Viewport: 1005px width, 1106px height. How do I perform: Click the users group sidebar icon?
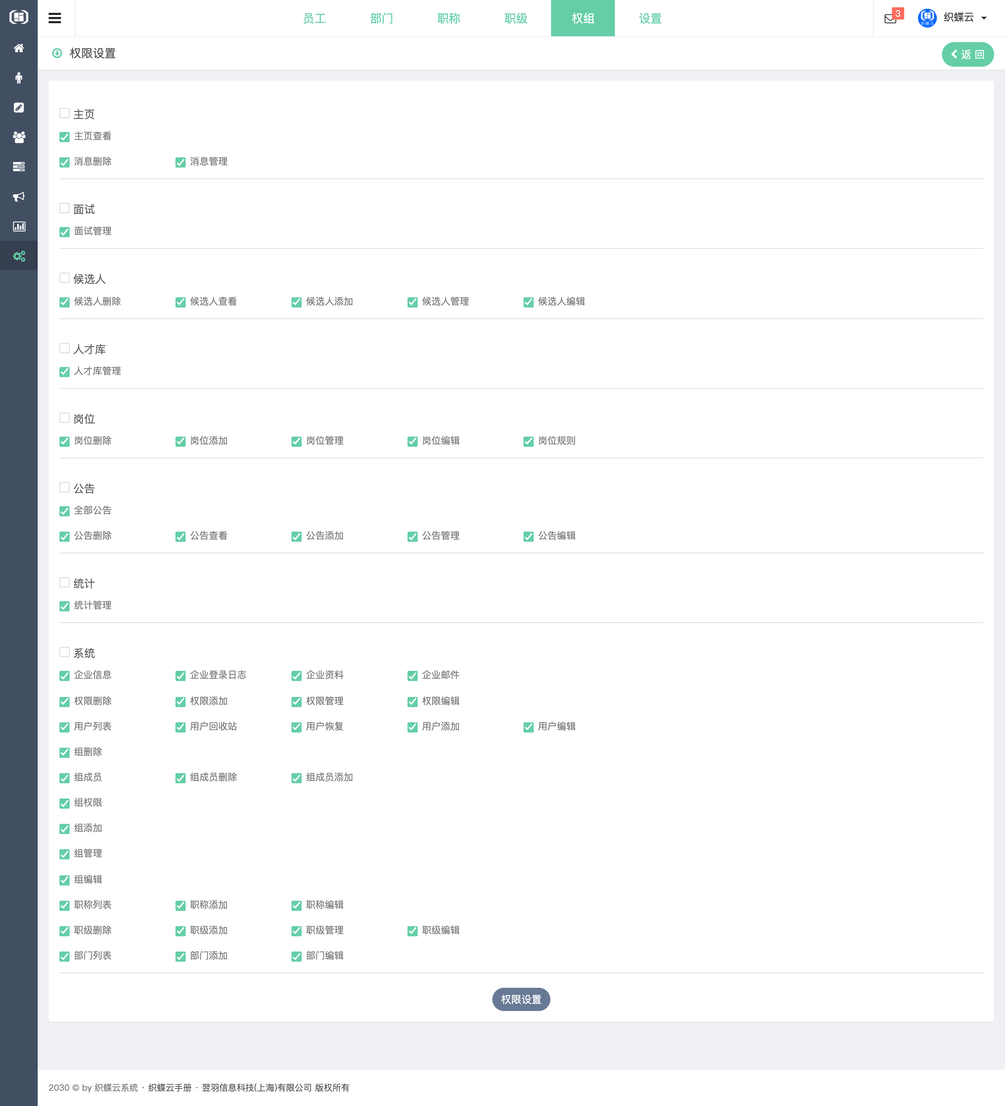pos(18,137)
